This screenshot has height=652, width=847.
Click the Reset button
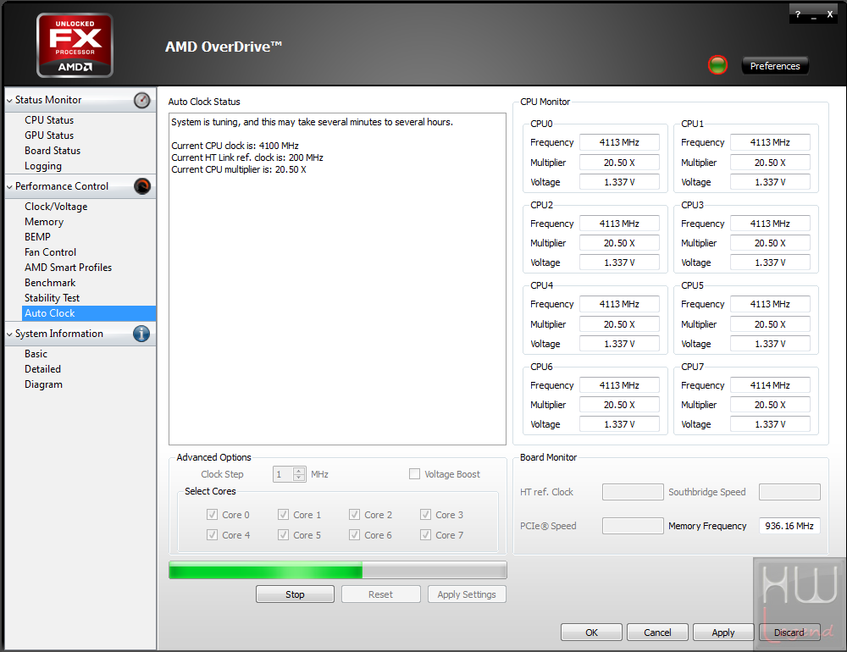[x=381, y=594]
